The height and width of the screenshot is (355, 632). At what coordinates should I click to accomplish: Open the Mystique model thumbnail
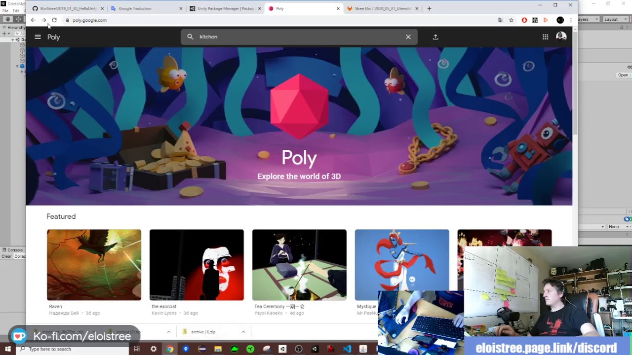402,265
